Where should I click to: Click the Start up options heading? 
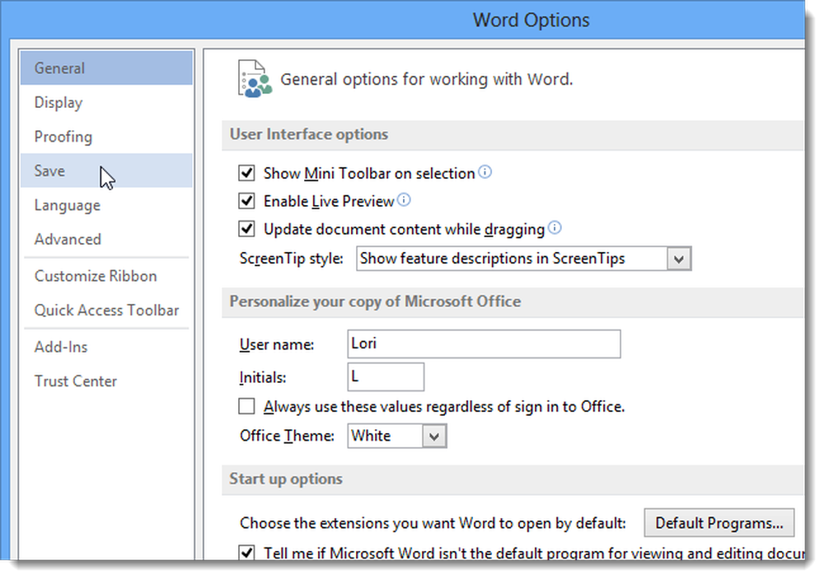click(x=286, y=479)
